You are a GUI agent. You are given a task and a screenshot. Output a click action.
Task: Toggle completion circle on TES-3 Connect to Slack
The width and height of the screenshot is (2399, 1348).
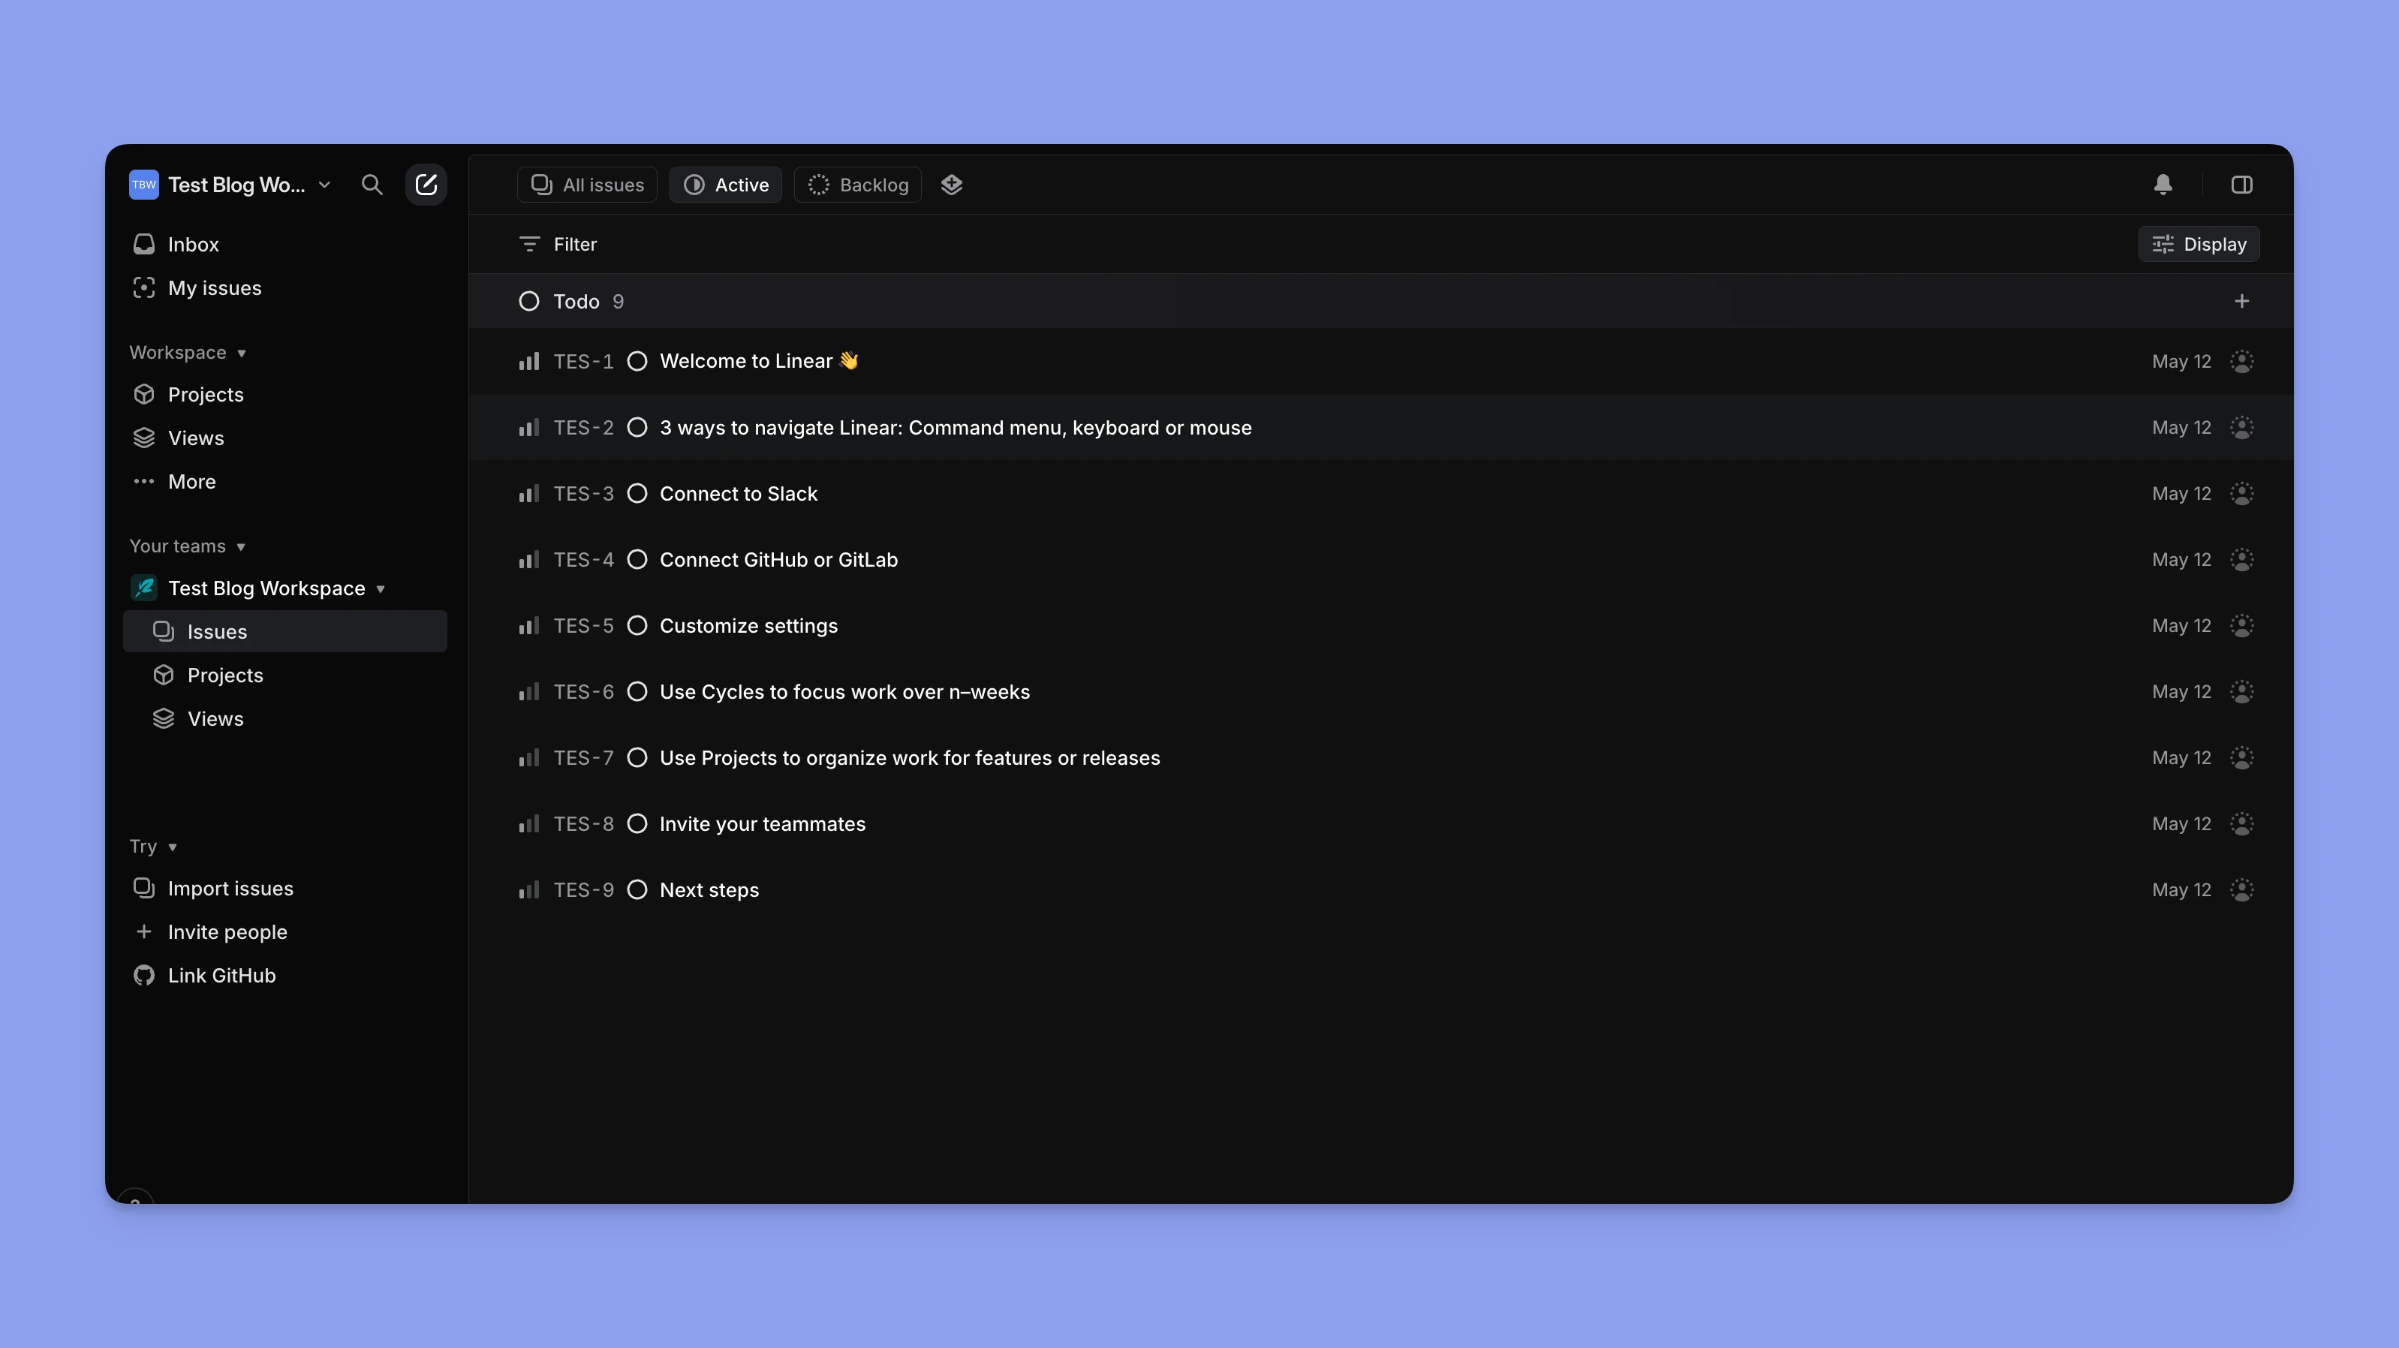click(637, 493)
